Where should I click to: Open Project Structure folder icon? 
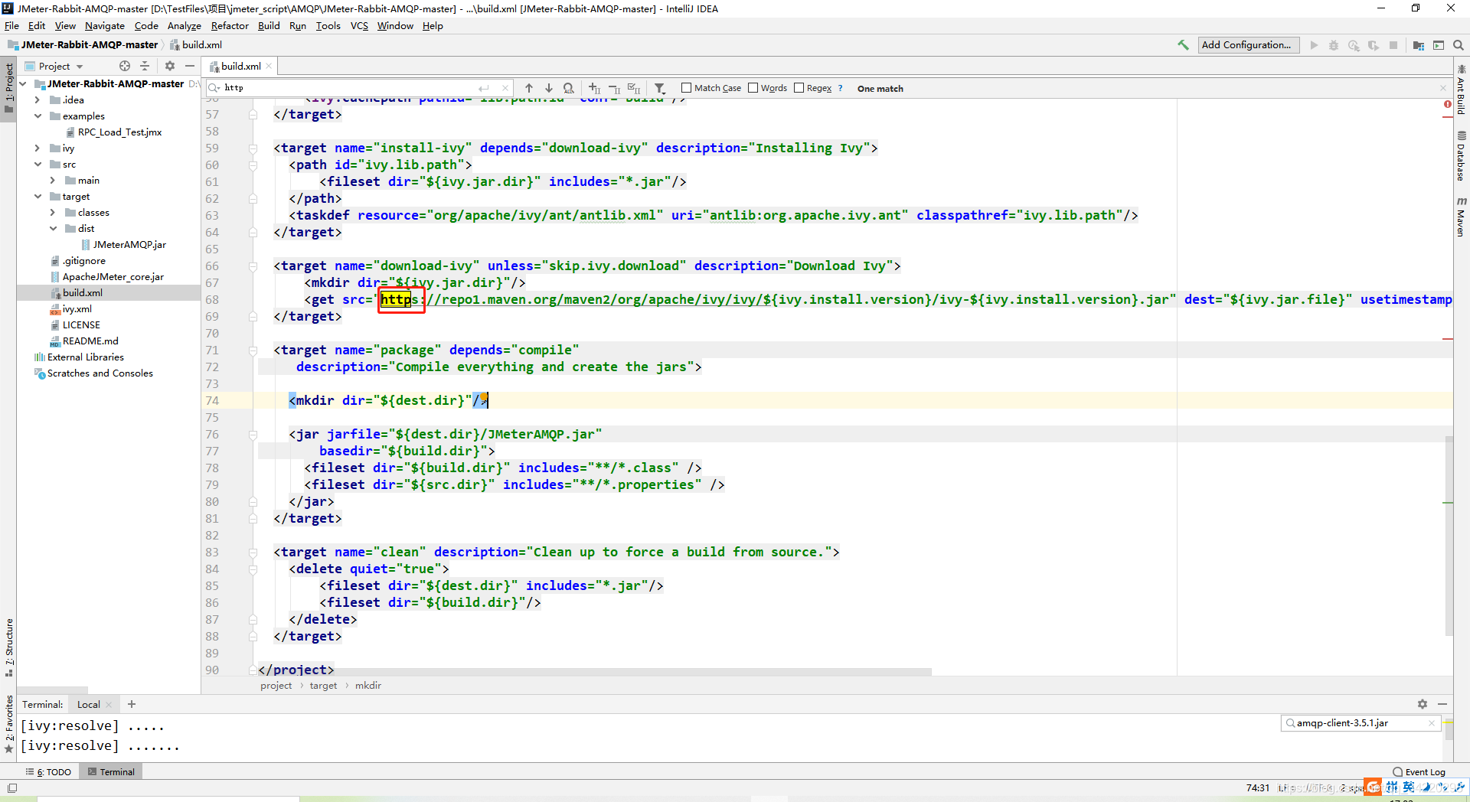1419,45
